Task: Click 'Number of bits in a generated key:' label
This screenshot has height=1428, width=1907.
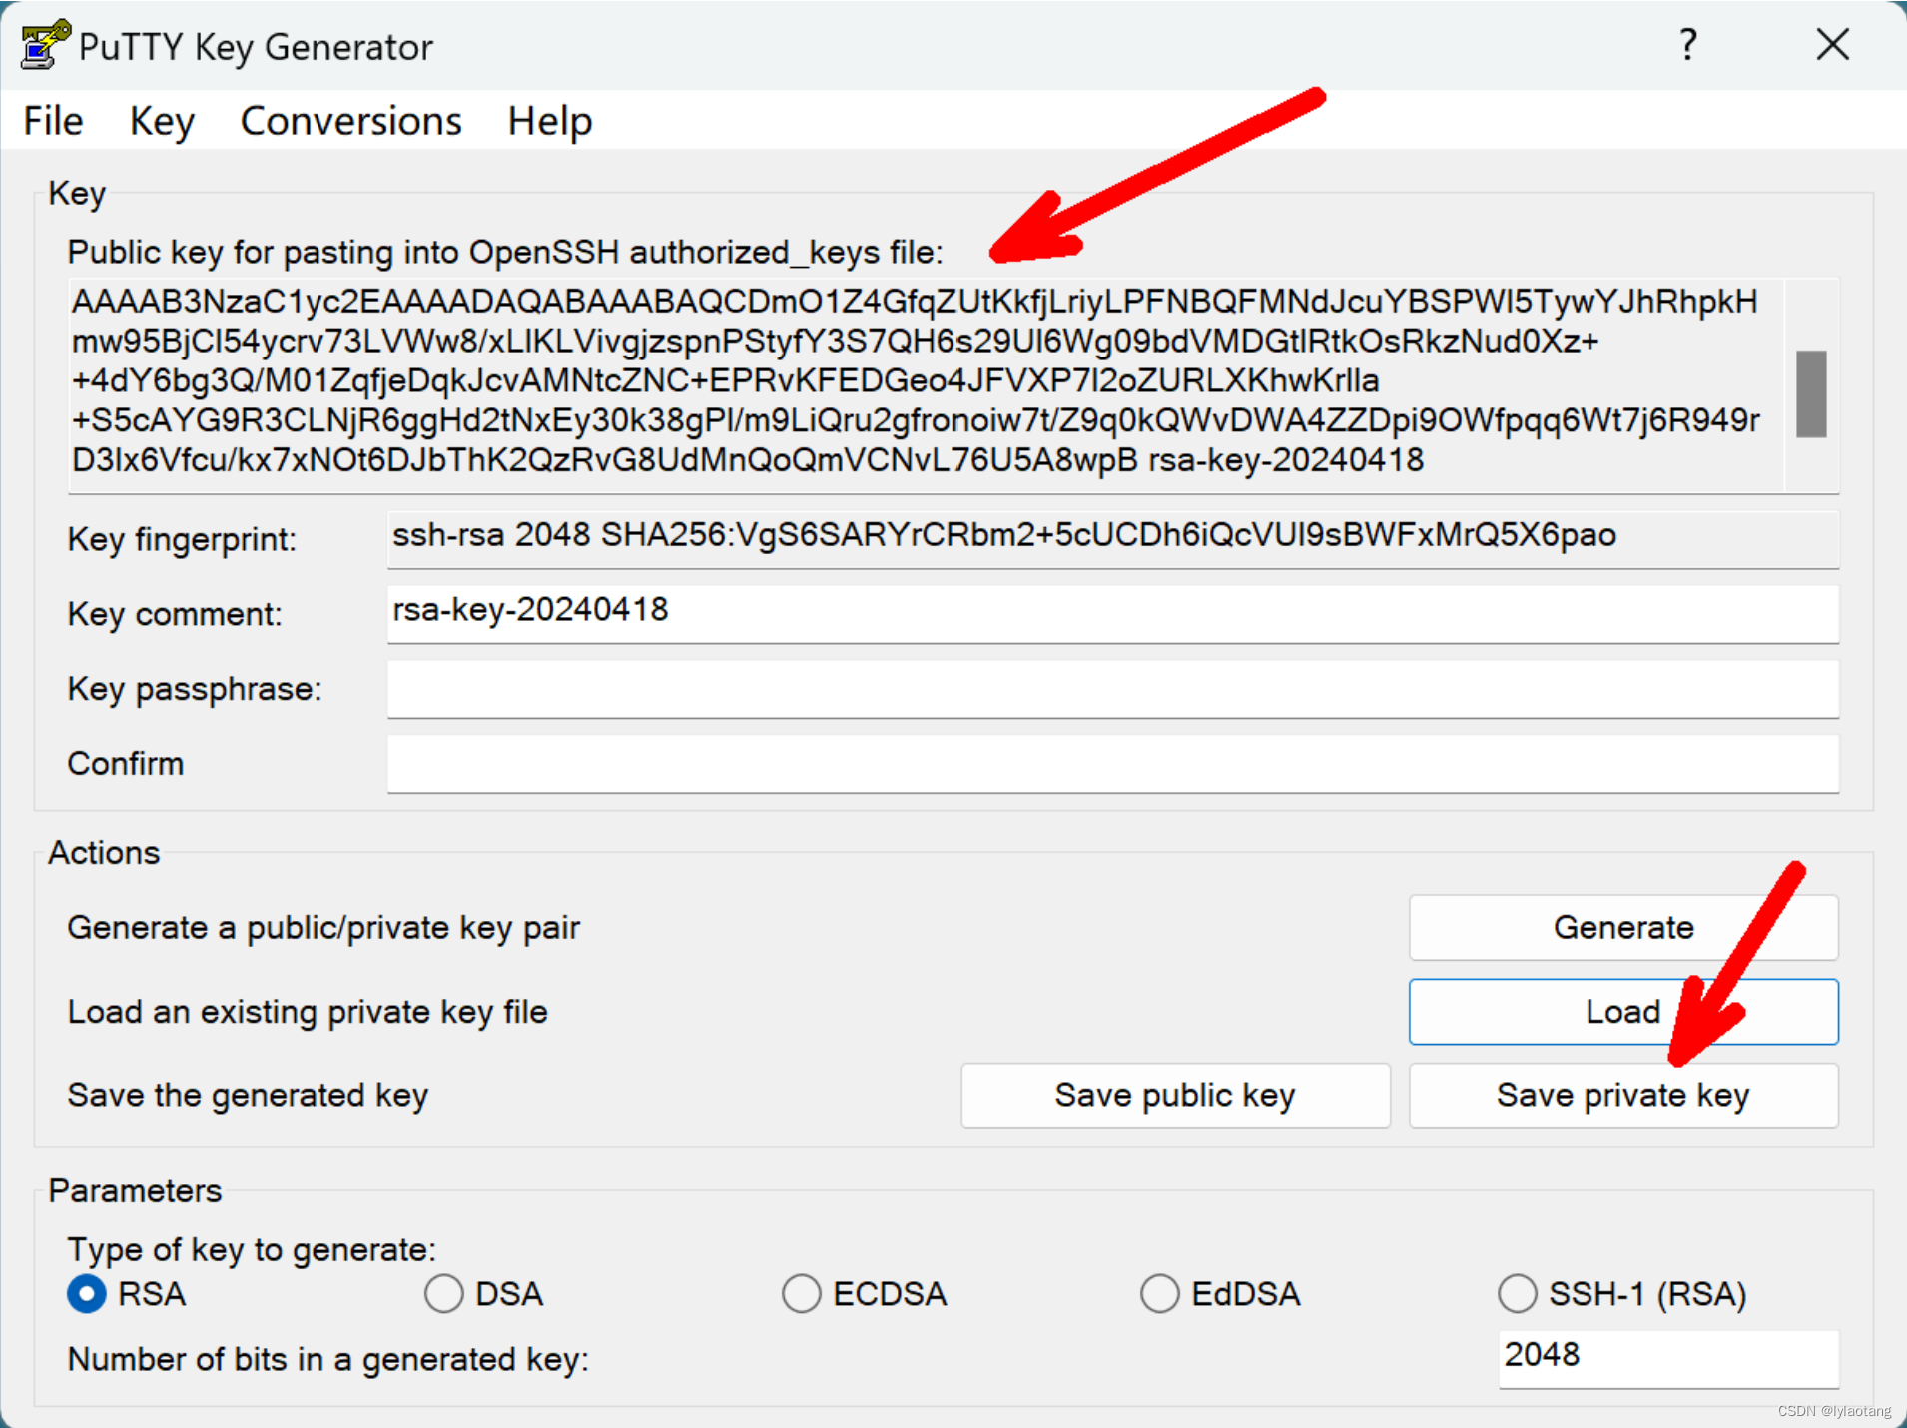Action: point(328,1360)
